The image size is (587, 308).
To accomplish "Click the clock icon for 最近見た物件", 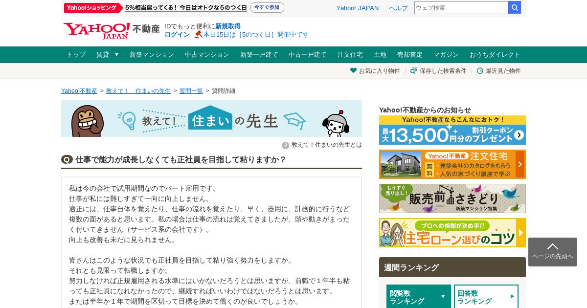I will click(480, 70).
